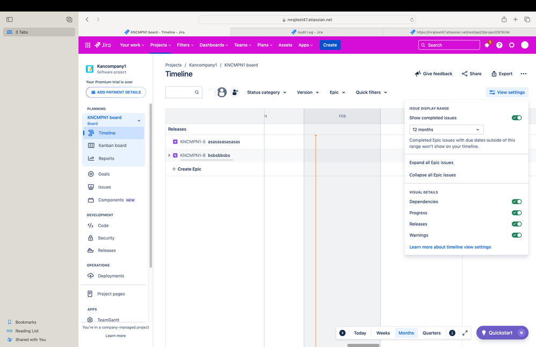Open the Teams menu
The image size is (536, 347).
click(x=243, y=45)
